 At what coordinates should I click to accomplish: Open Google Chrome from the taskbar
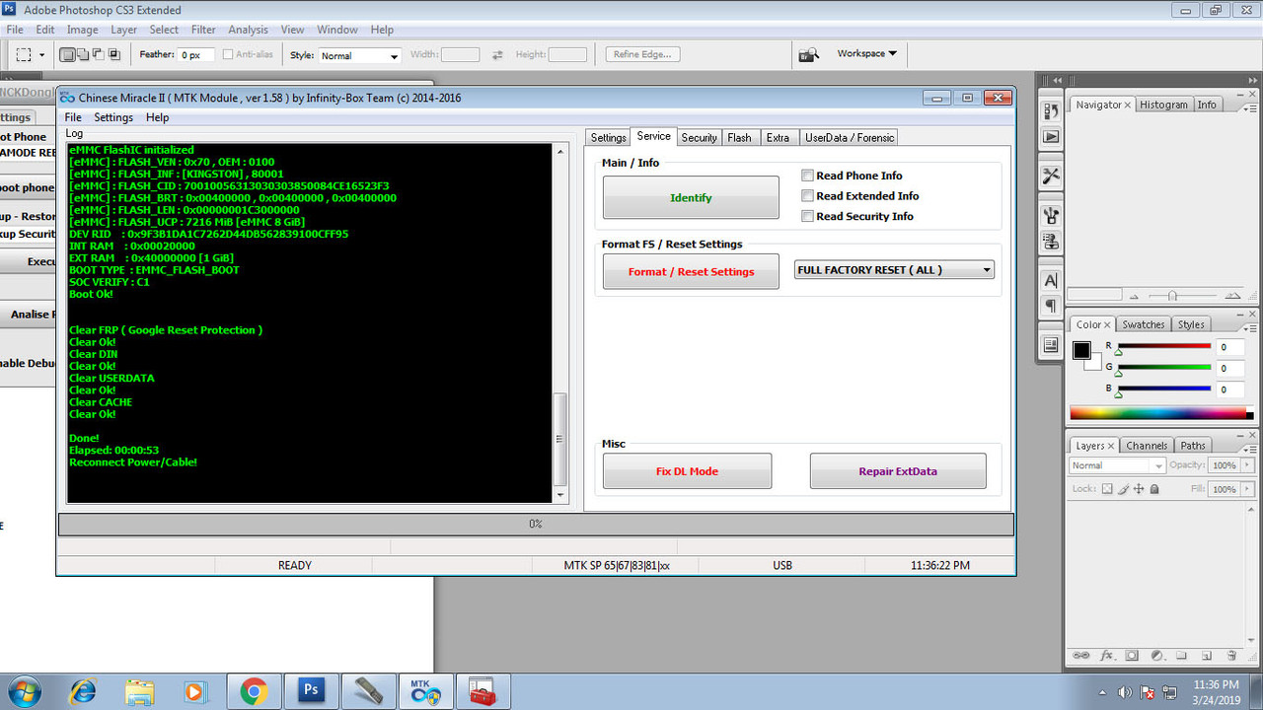(x=254, y=691)
